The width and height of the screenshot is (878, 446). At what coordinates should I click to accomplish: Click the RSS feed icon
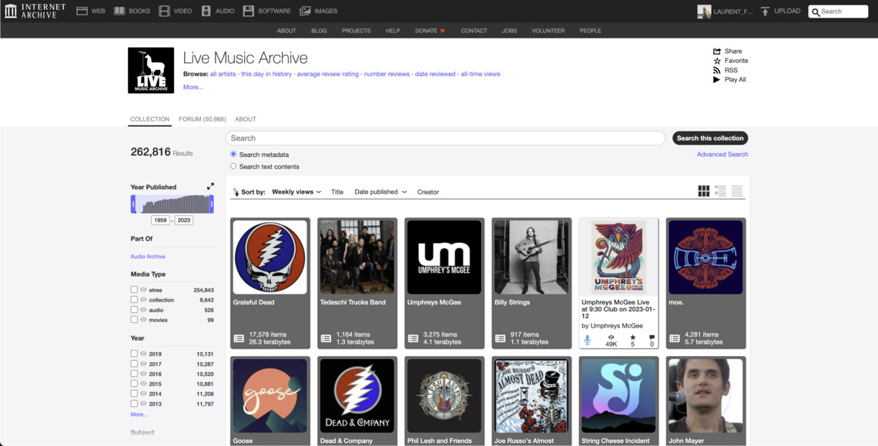[x=717, y=70]
